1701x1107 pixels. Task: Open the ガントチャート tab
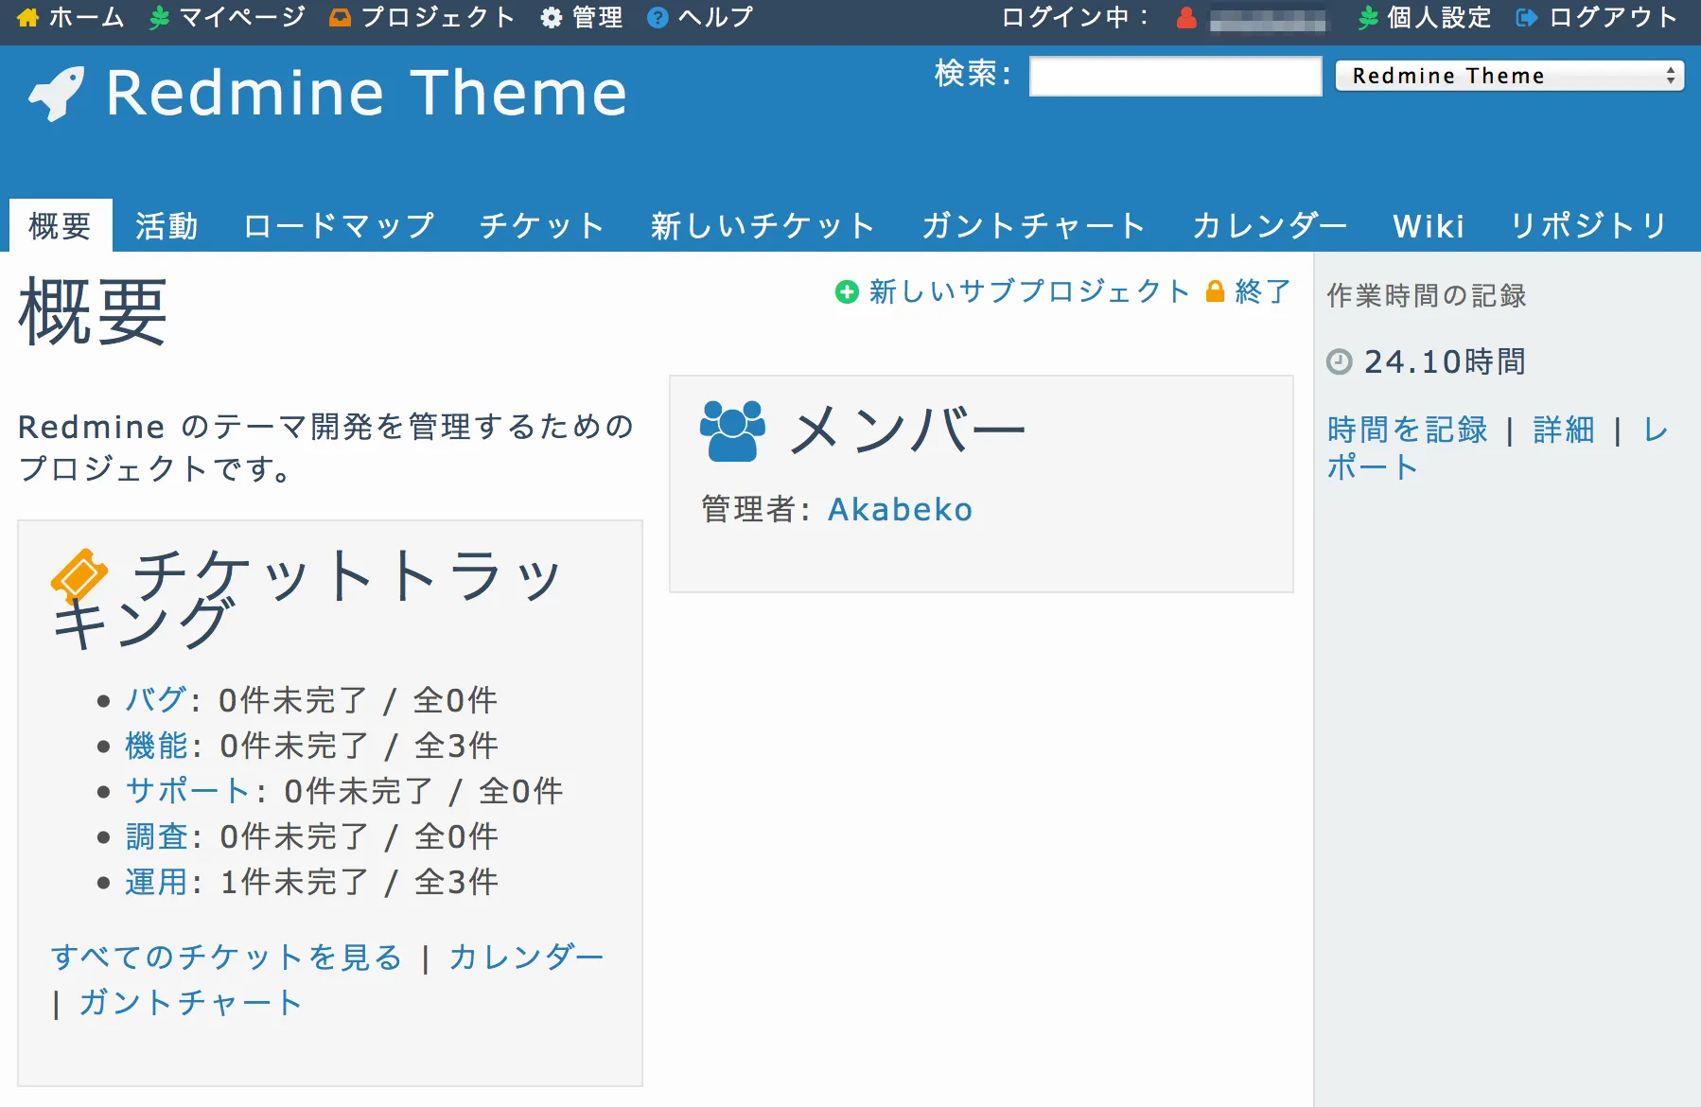click(x=1033, y=226)
